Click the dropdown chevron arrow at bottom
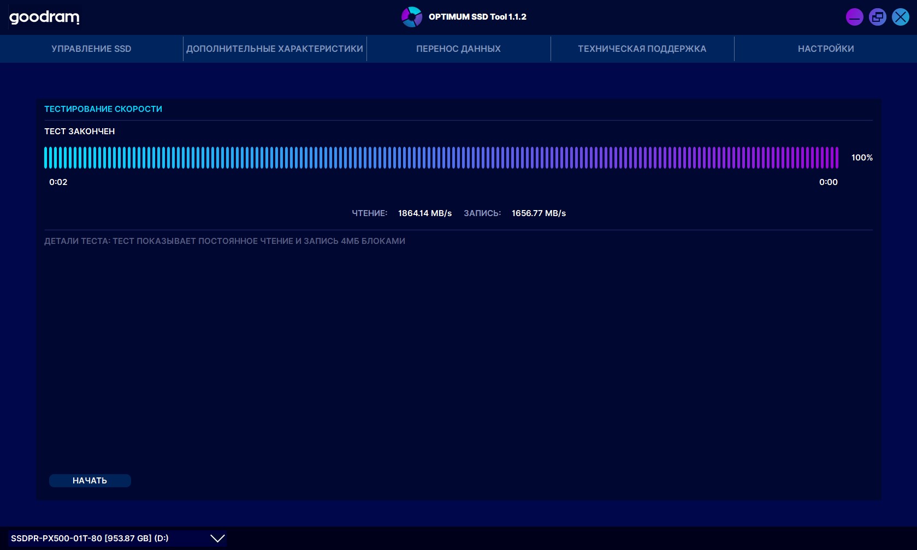This screenshot has height=550, width=917. (217, 539)
